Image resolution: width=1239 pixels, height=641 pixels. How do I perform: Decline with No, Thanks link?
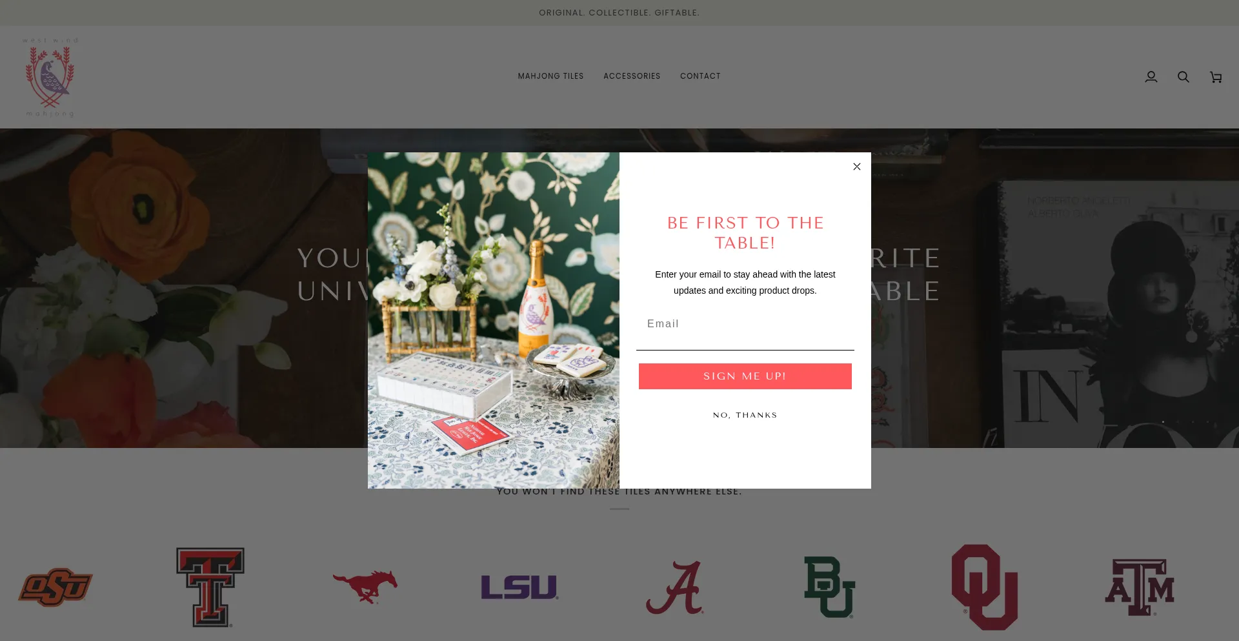pyautogui.click(x=745, y=415)
